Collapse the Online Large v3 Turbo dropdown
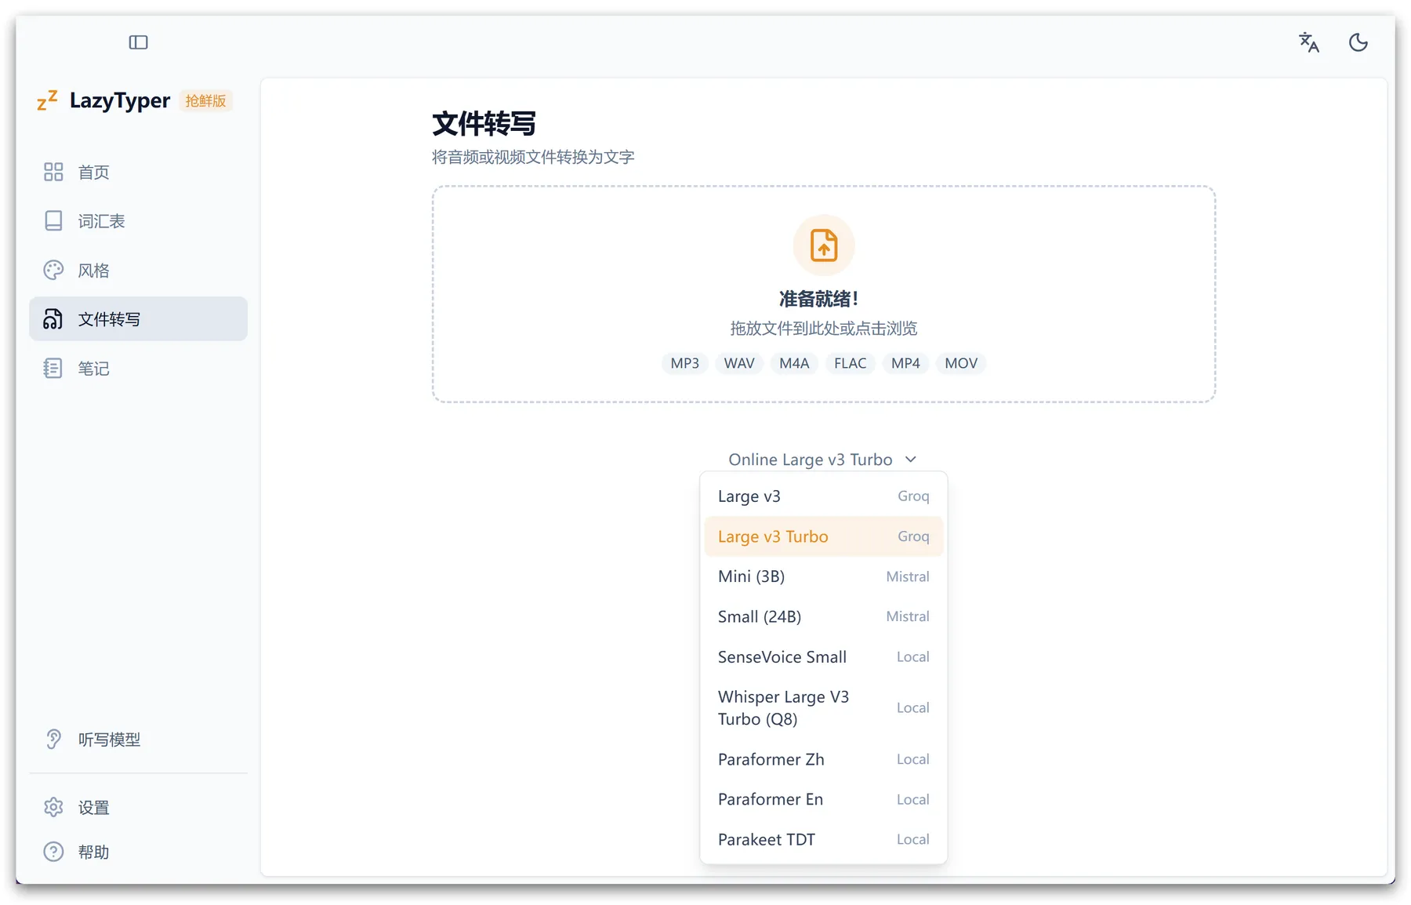The width and height of the screenshot is (1411, 905). point(822,460)
